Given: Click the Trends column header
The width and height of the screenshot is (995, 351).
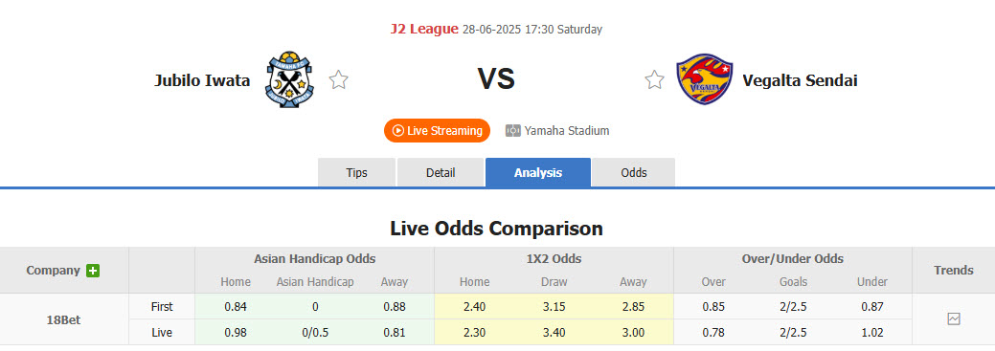Looking at the screenshot, I should coord(953,270).
